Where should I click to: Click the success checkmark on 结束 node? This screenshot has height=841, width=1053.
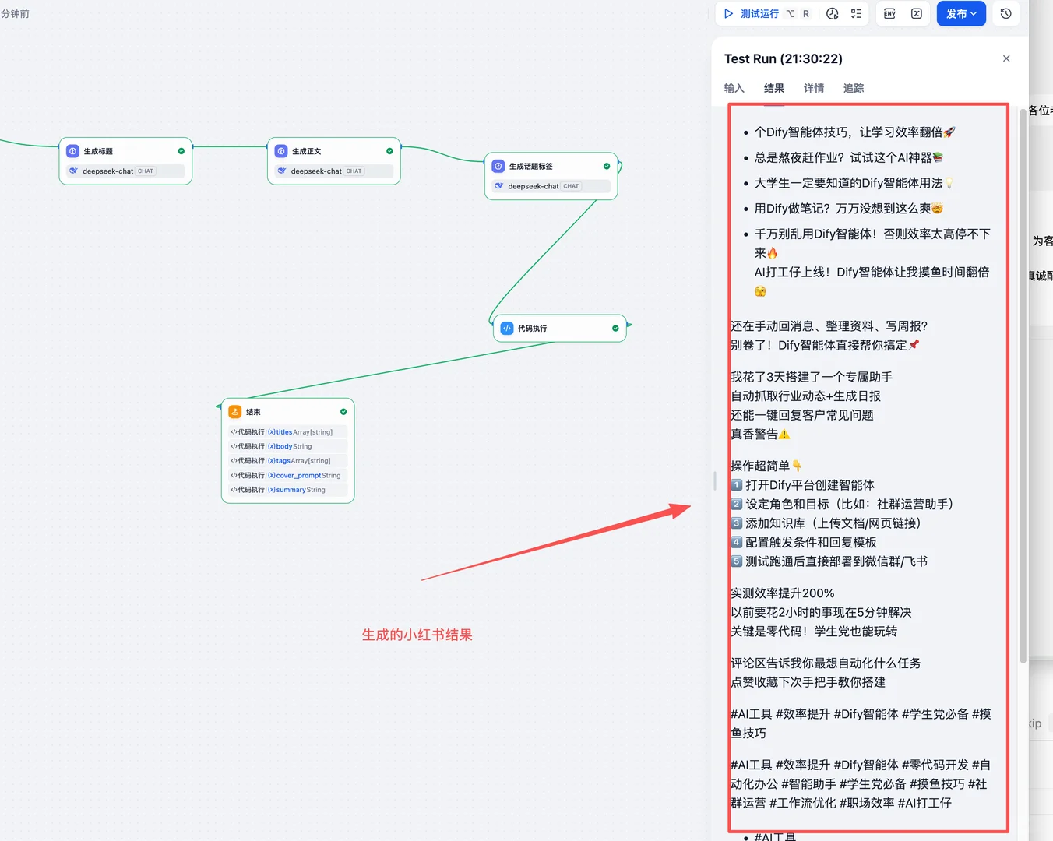pos(343,412)
